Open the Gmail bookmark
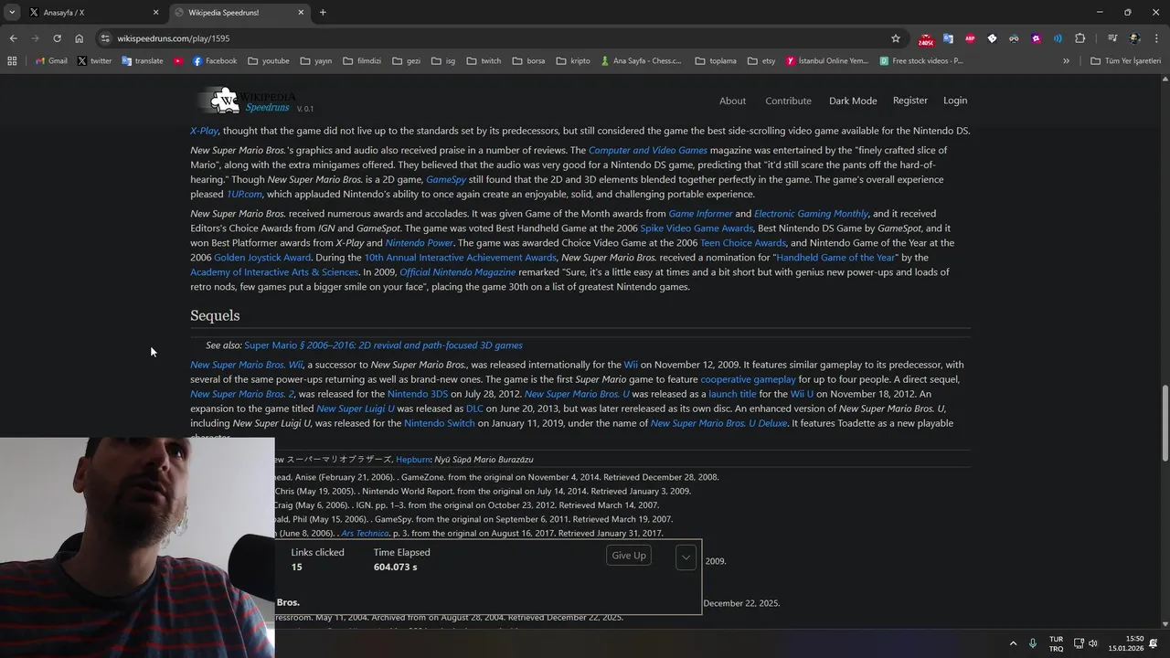 coord(51,61)
